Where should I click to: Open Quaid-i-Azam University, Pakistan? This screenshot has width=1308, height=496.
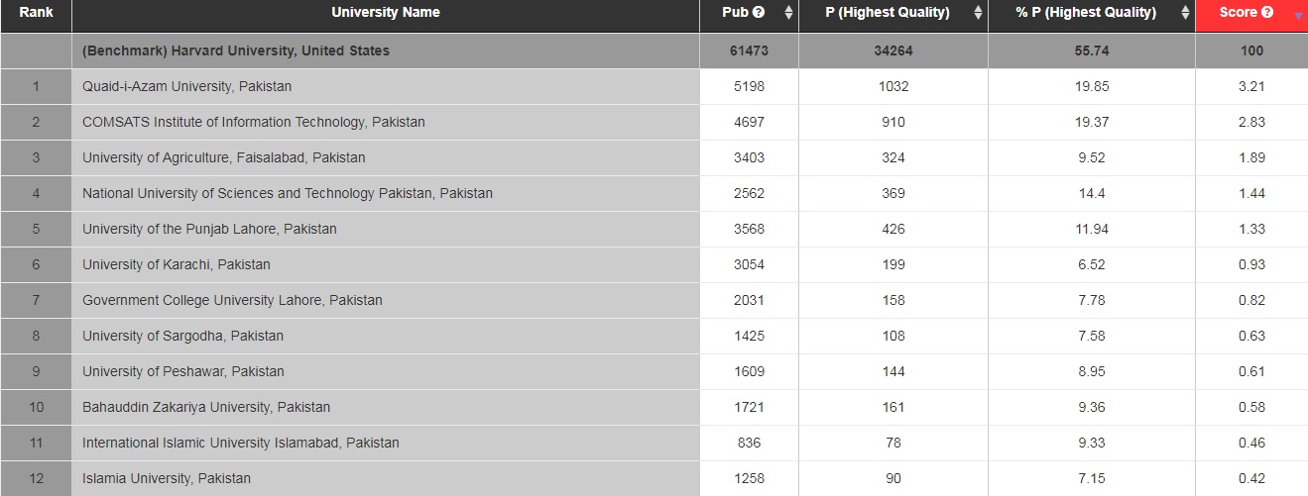187,86
